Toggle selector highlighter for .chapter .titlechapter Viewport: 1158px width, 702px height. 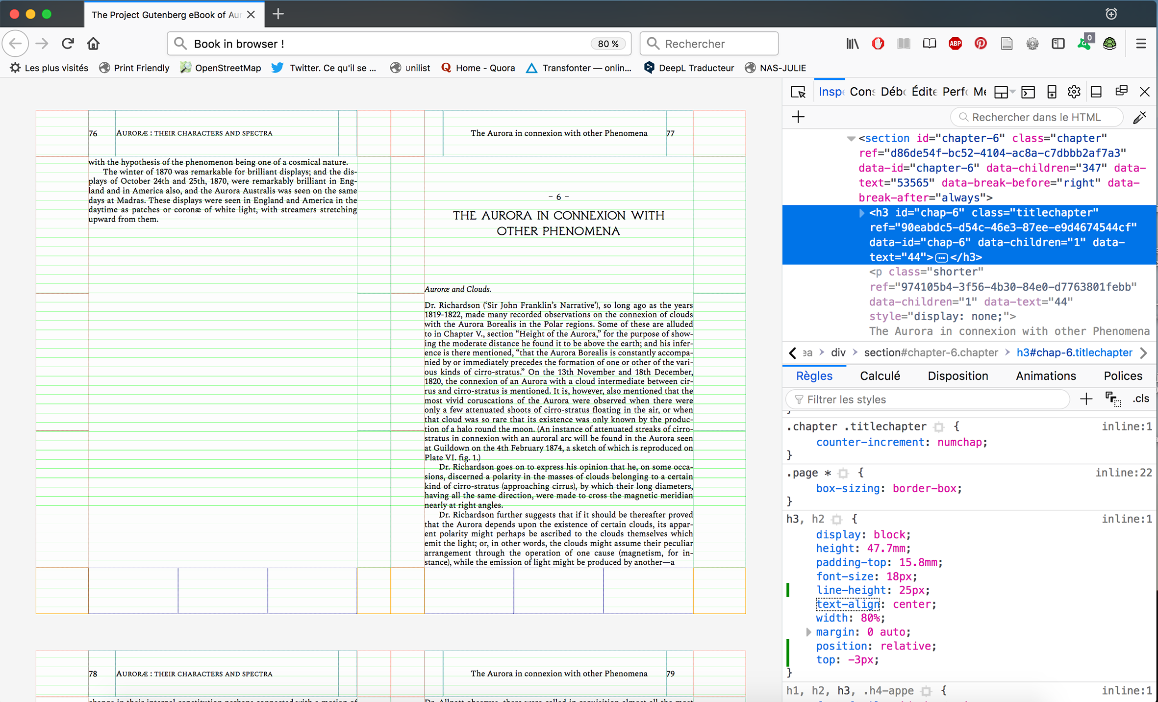(x=938, y=427)
